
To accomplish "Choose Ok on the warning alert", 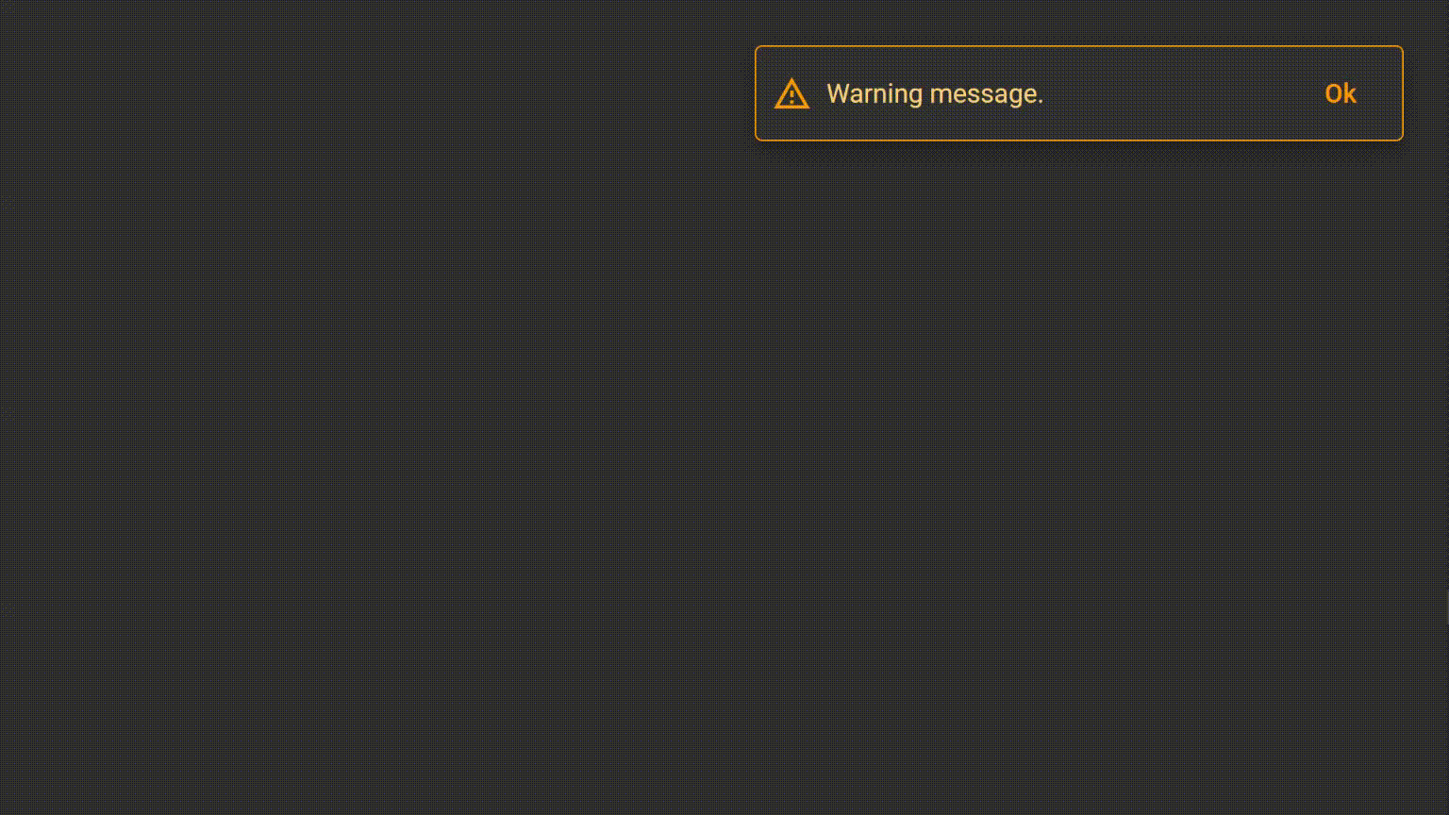I will click(1341, 93).
